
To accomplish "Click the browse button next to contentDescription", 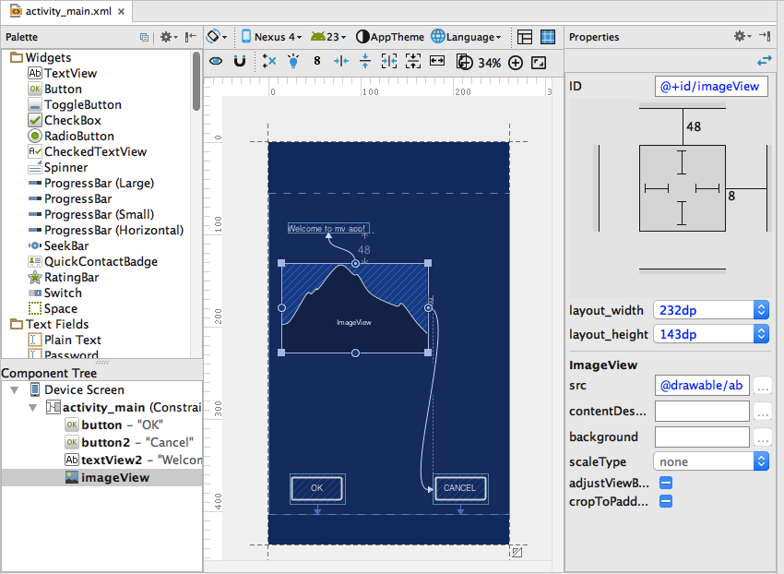I will tap(763, 412).
